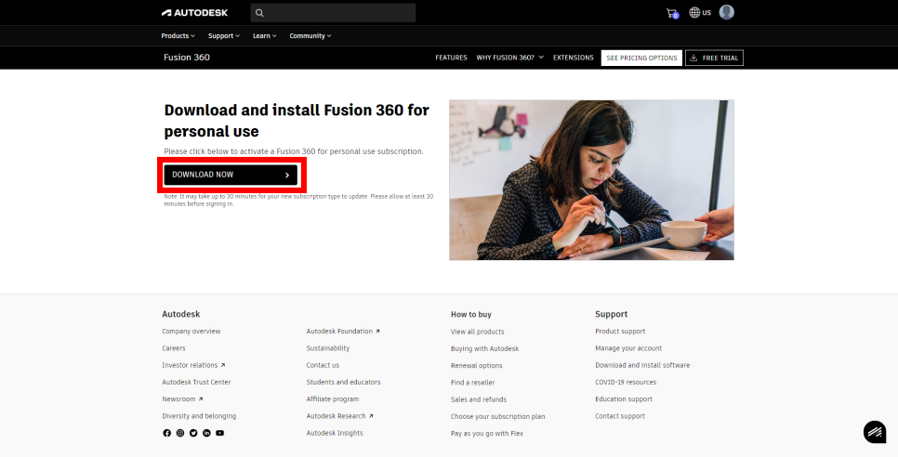898x457 pixels.
Task: Expand the Support dropdown menu
Action: [223, 35]
